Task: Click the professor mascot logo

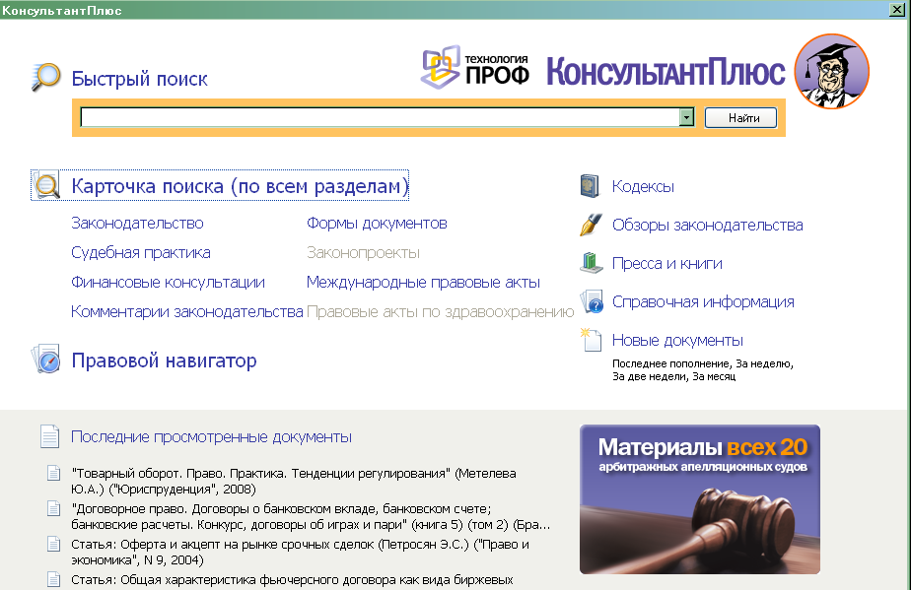Action: [x=831, y=71]
